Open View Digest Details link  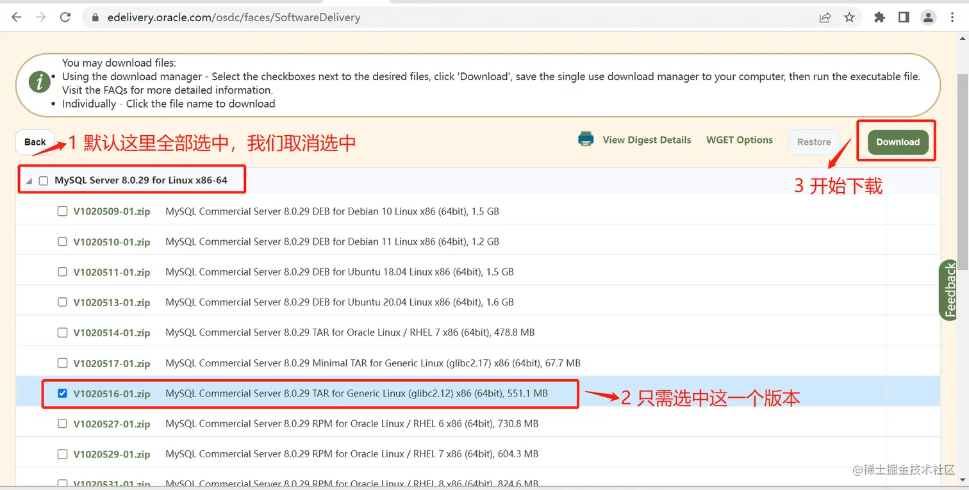coord(647,140)
